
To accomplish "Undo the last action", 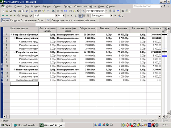I will (x=48, y=11).
